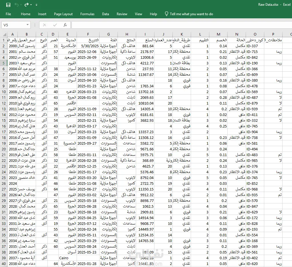This screenshot has width=292, height=267.
Task: Click into the formula bar input
Action: click(182, 25)
